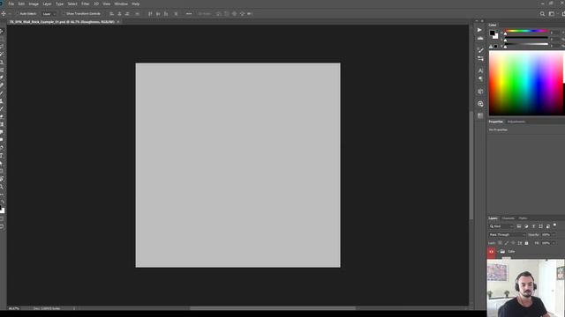Switch to the Channels tab
565x317 pixels.
(508, 218)
